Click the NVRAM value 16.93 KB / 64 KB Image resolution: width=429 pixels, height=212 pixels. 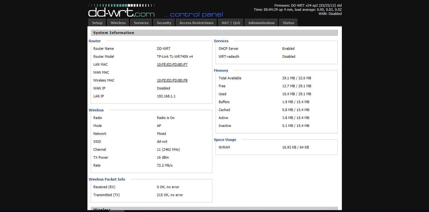295,147
